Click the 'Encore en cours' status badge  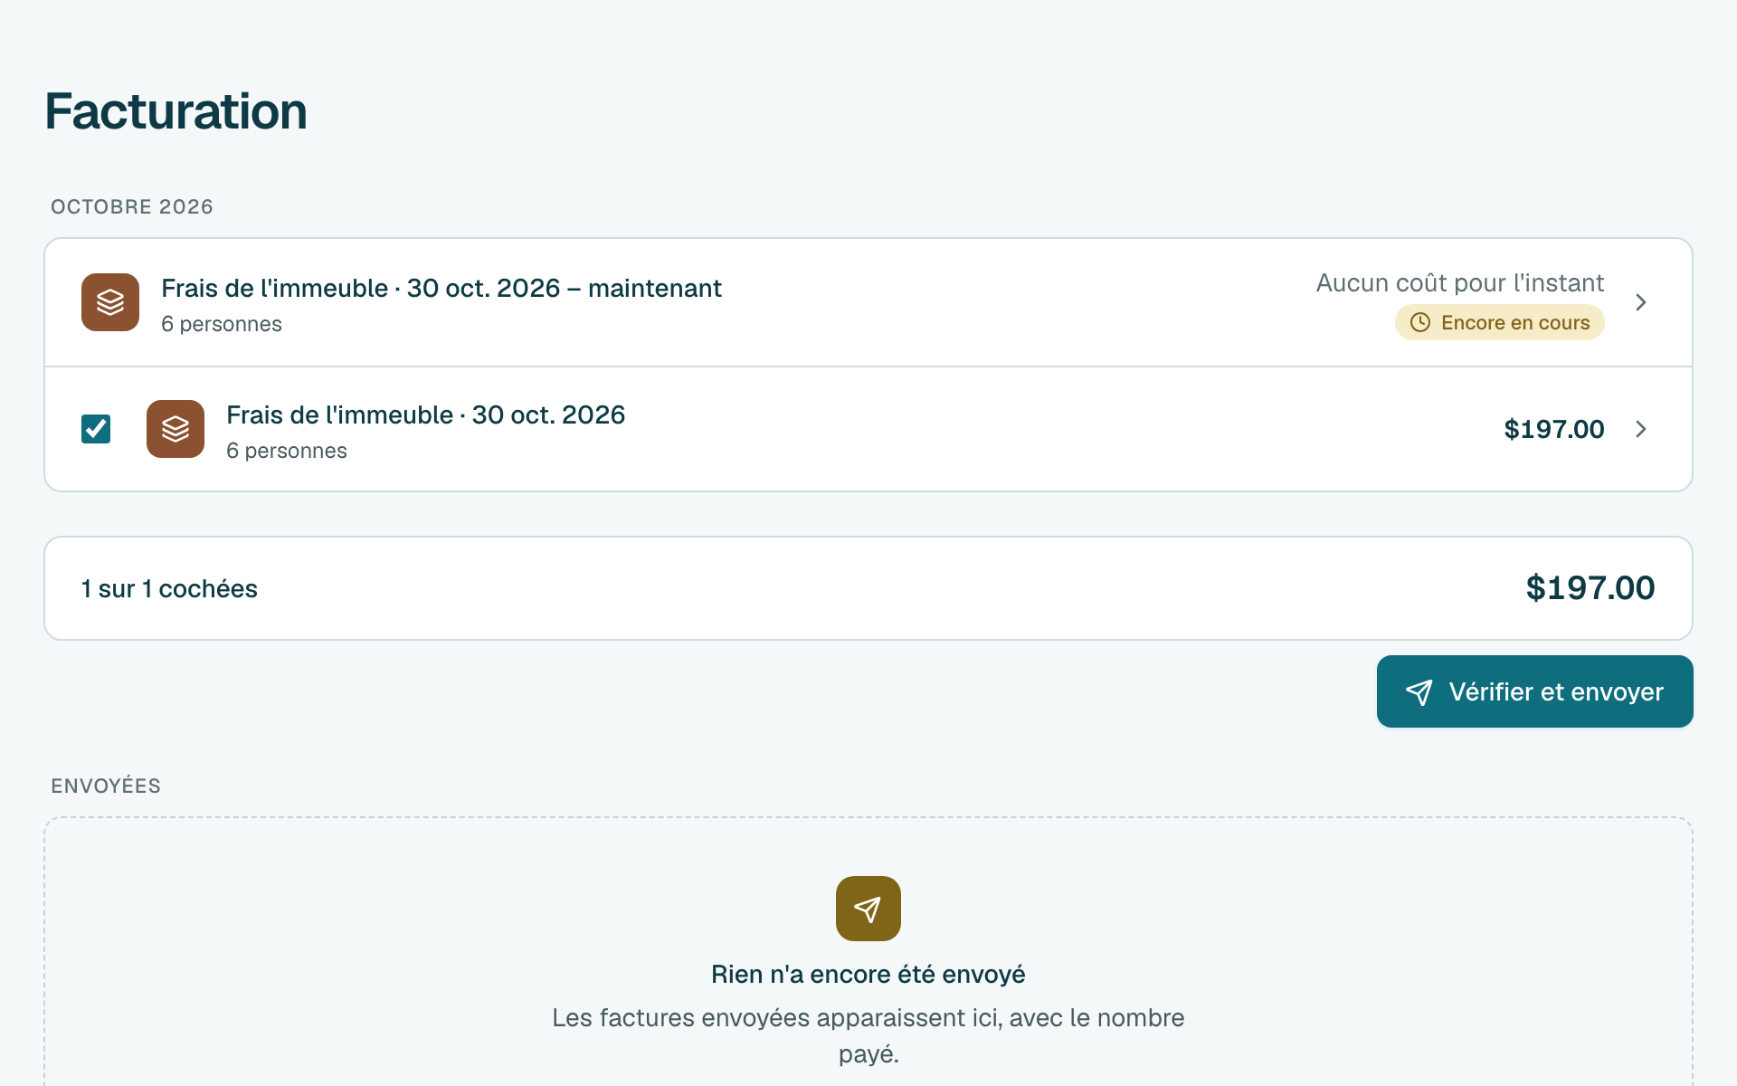(x=1499, y=323)
